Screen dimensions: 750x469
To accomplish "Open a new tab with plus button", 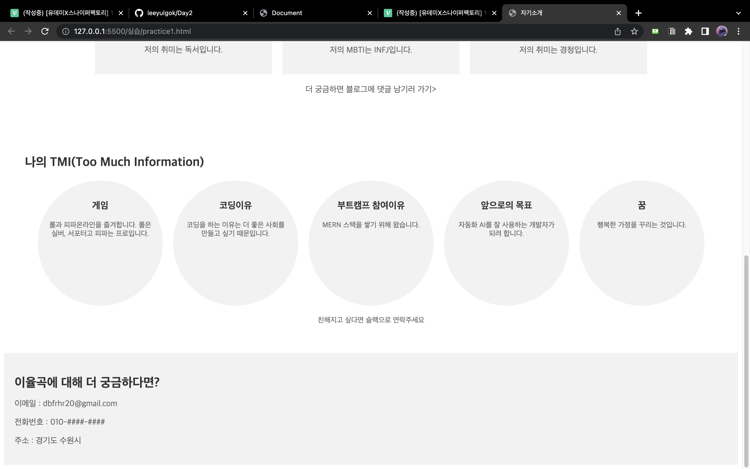I will coord(638,13).
